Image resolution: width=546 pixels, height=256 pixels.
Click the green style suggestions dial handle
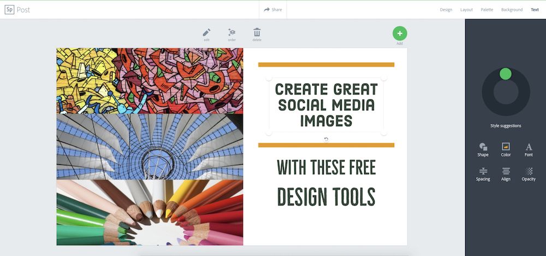(x=506, y=74)
